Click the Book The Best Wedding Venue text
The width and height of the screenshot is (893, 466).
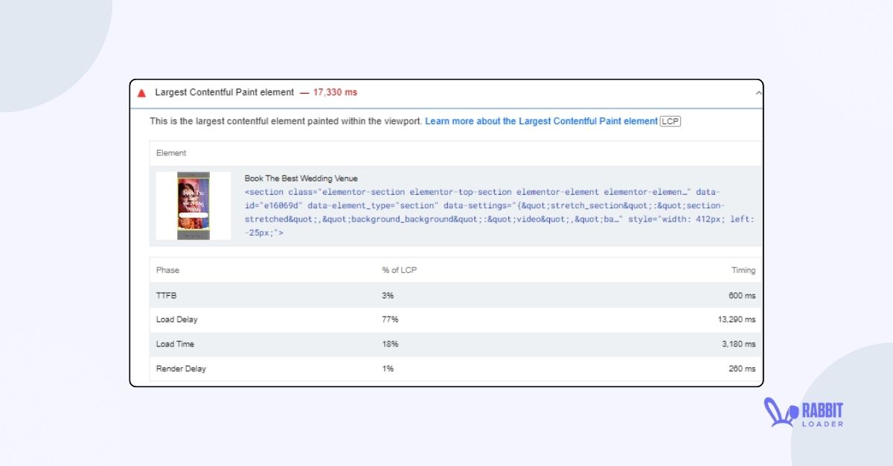[301, 178]
